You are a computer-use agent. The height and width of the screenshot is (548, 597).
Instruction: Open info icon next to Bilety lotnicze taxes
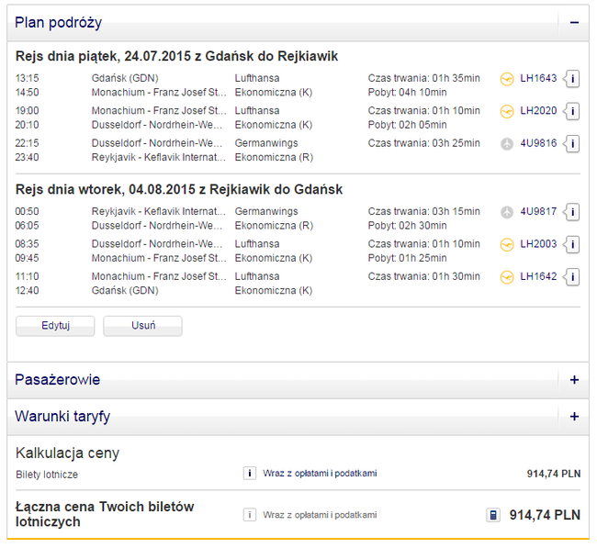[250, 474]
